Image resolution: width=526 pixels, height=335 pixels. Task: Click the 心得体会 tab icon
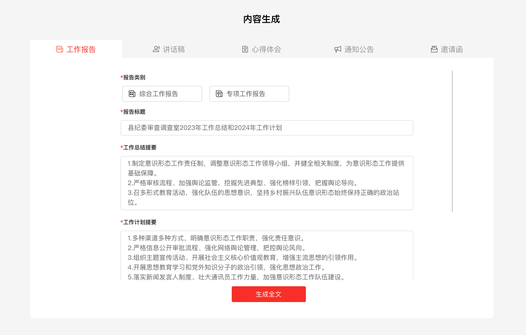(245, 49)
